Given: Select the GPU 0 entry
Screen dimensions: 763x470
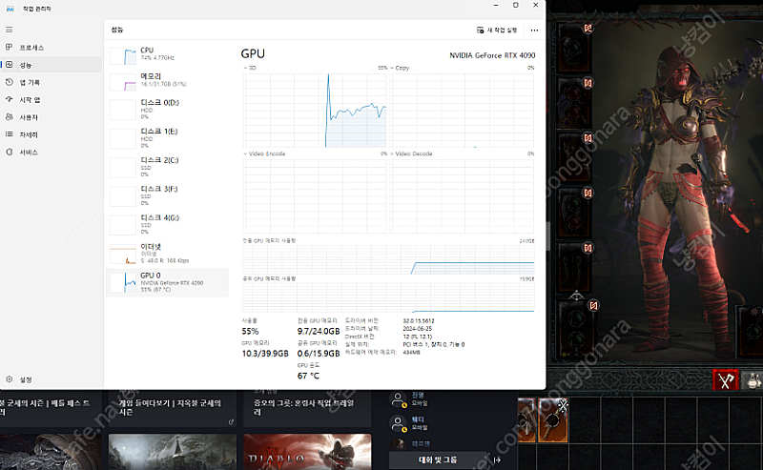Looking at the screenshot, I should pyautogui.click(x=168, y=282).
